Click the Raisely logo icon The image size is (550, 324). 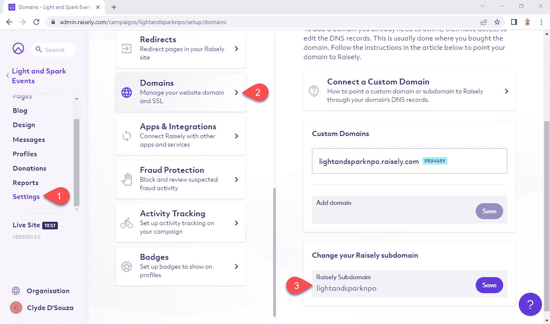[18, 49]
